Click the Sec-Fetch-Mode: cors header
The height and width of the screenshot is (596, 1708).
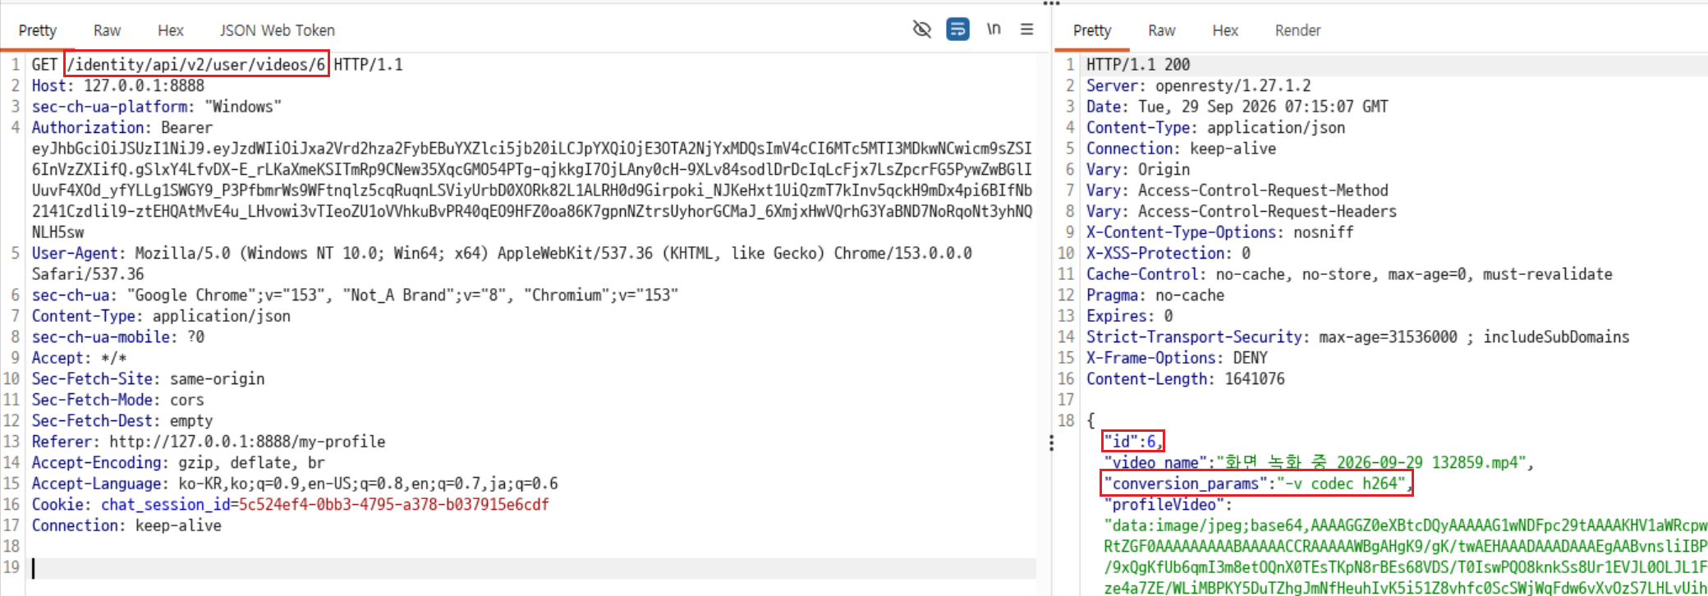[x=117, y=400]
